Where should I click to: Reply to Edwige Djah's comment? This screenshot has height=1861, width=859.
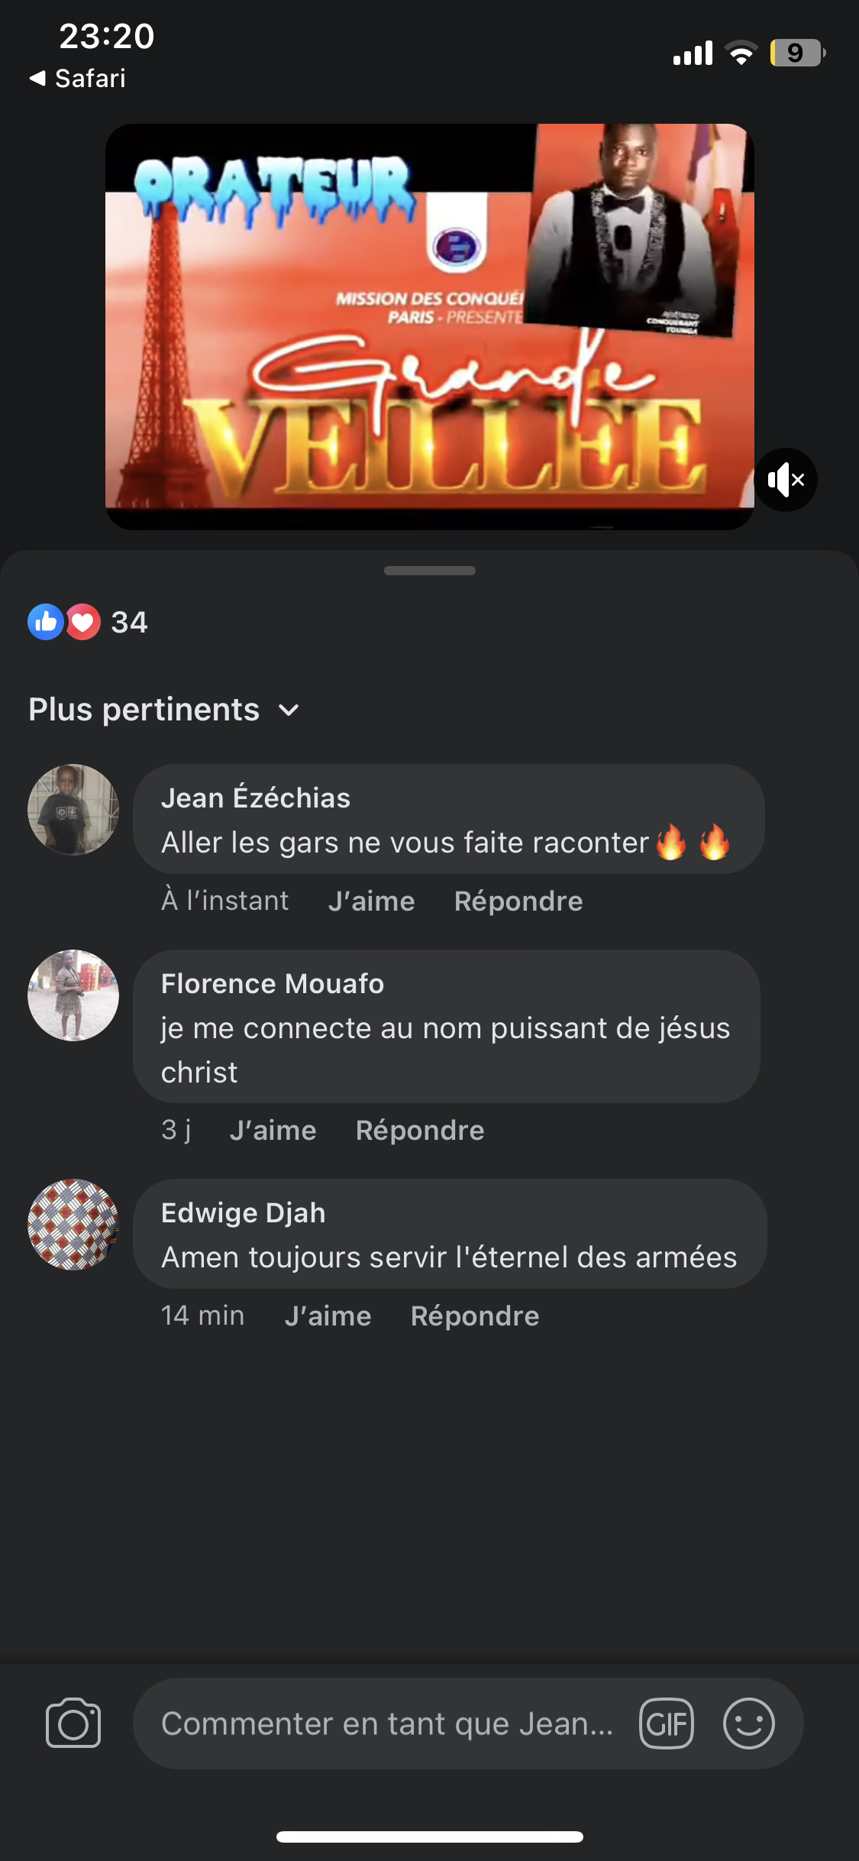(x=475, y=1316)
